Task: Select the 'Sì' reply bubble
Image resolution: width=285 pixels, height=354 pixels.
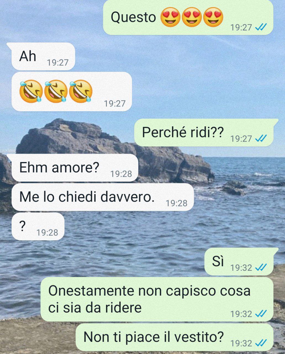Action: tap(239, 262)
